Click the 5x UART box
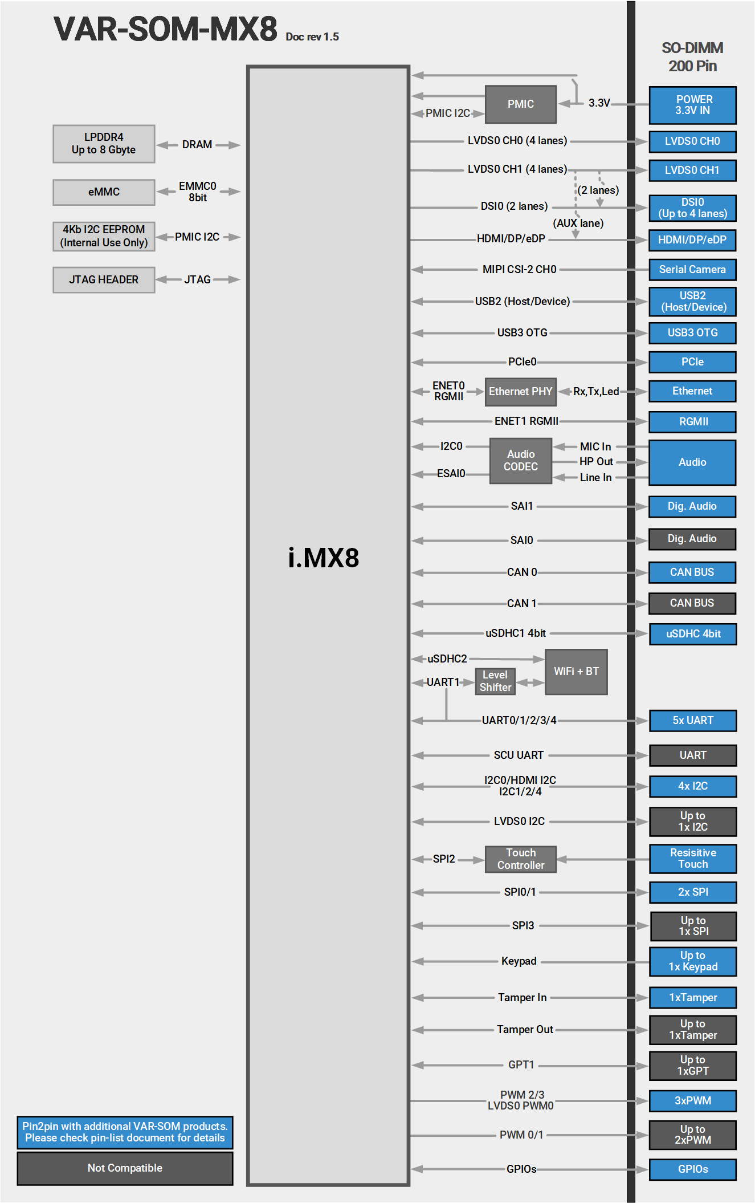 tap(692, 721)
